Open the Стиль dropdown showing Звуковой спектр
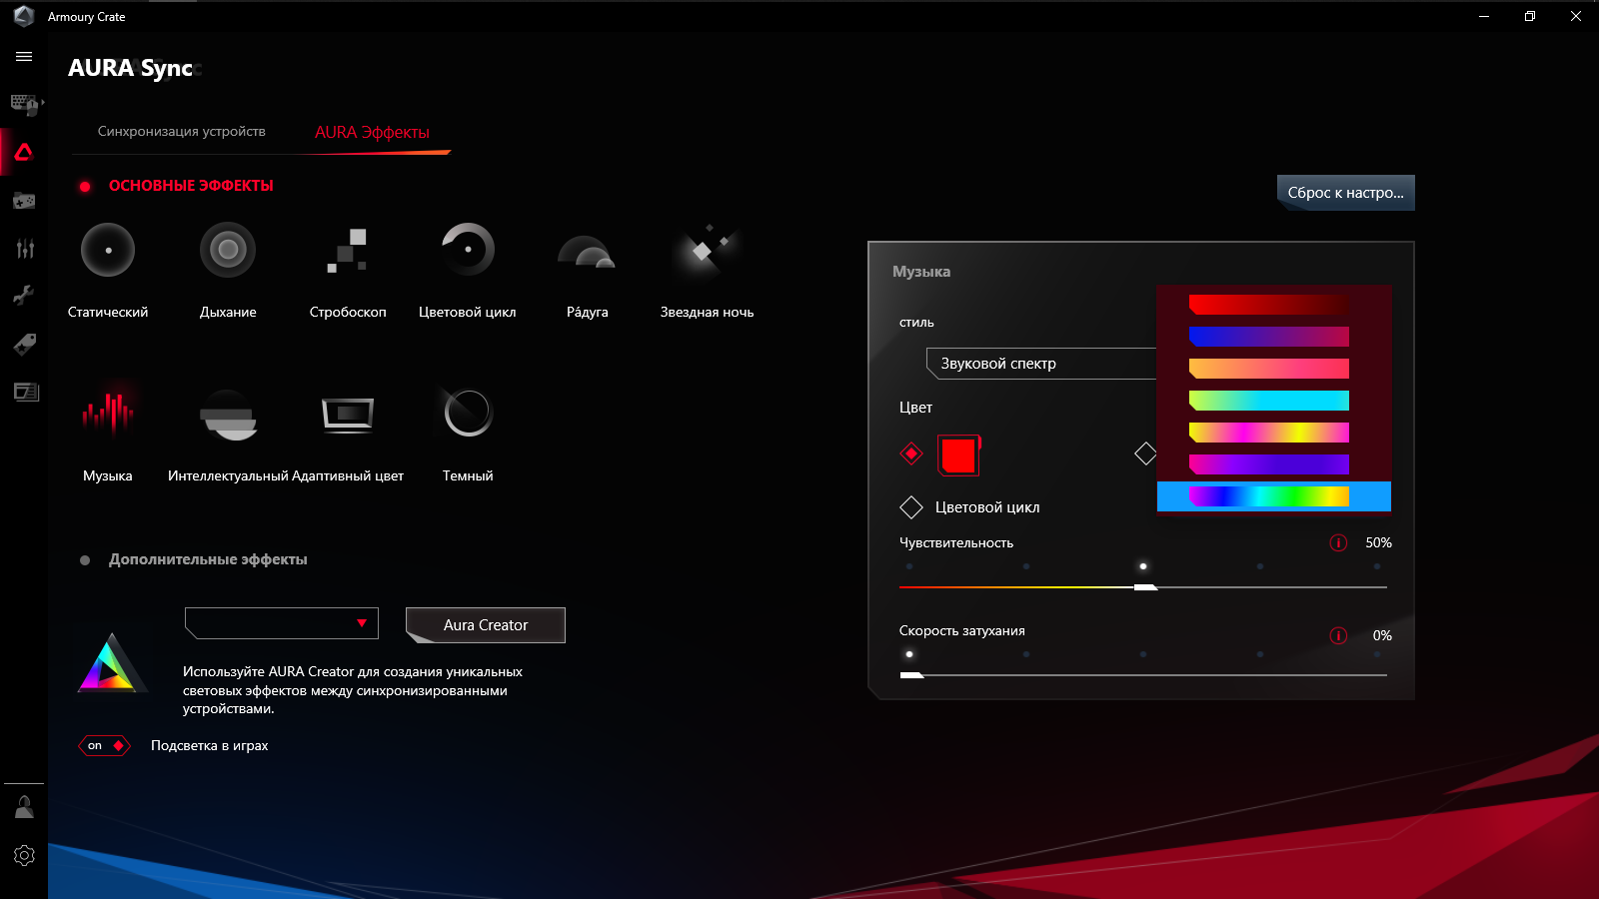Viewport: 1599px width, 899px height. click(1041, 364)
